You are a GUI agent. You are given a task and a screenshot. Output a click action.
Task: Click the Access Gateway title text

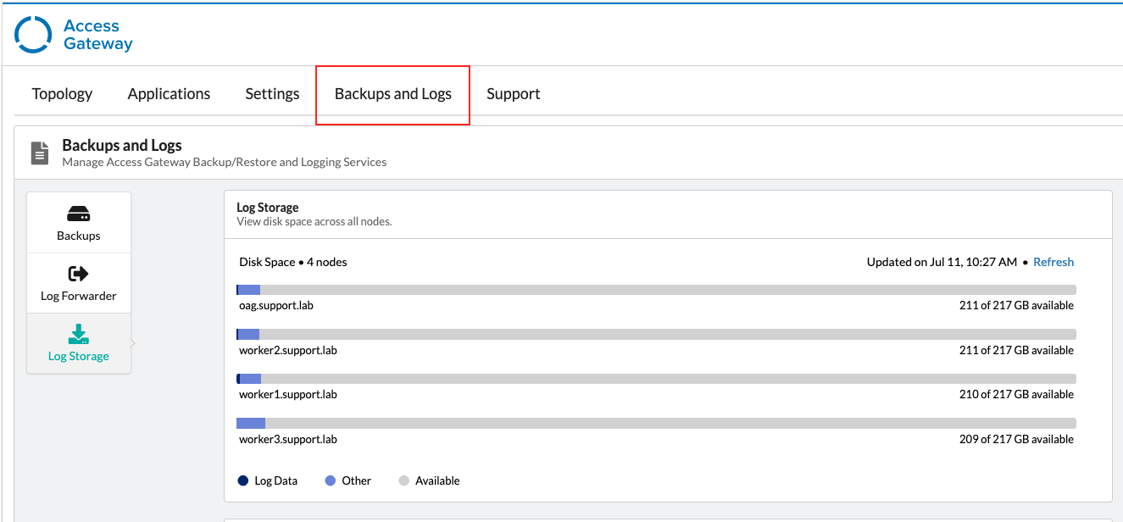click(x=98, y=35)
